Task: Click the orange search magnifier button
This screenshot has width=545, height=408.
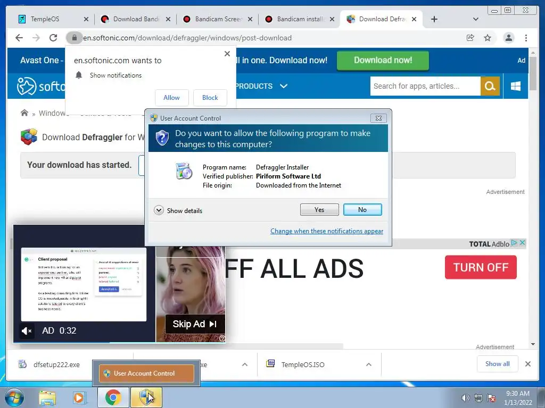Action: coord(490,86)
